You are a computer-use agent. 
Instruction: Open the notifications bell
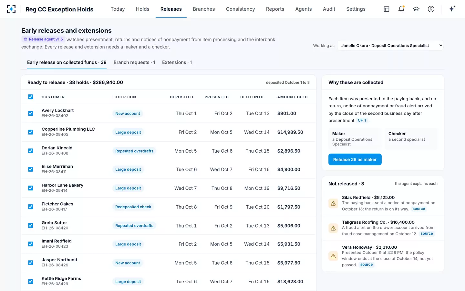pyautogui.click(x=401, y=9)
